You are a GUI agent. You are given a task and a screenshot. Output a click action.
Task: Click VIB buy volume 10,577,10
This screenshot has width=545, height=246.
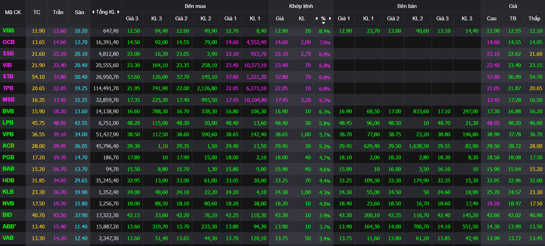click(255, 65)
